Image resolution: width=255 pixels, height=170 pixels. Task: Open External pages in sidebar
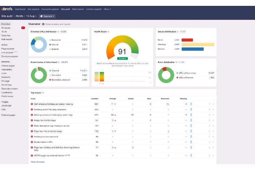coord(8,115)
